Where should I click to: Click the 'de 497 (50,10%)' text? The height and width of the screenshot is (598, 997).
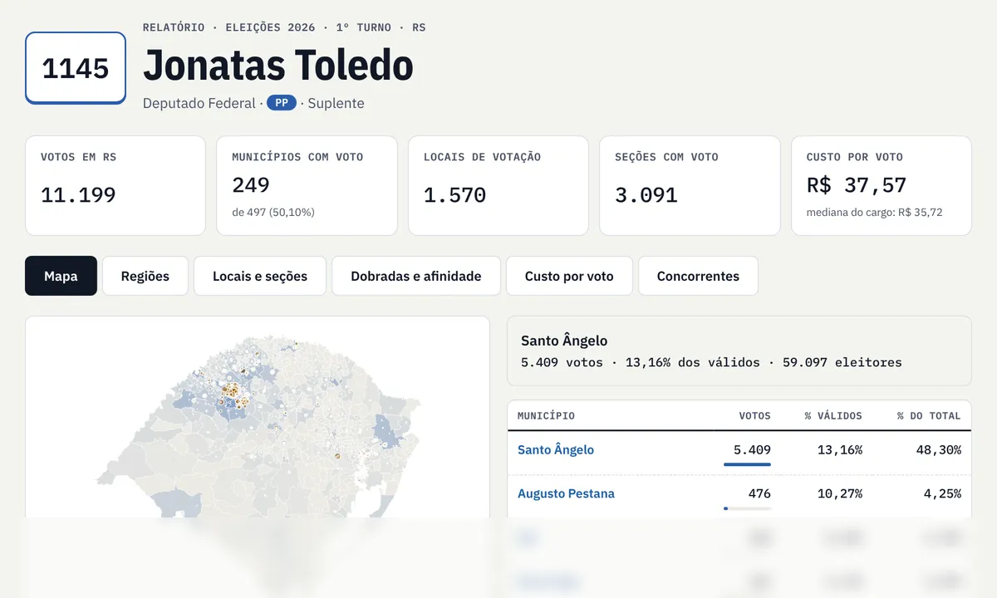(x=273, y=212)
